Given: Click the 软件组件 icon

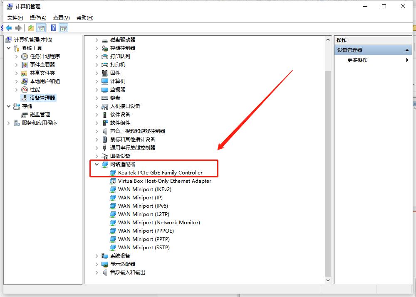Looking at the screenshot, I should [x=105, y=123].
